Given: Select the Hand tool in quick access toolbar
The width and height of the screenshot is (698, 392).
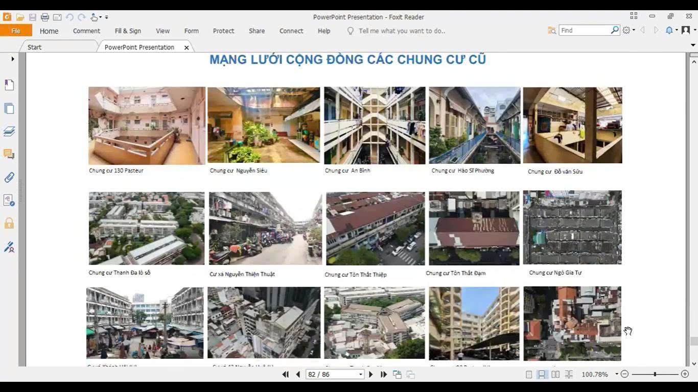Looking at the screenshot, I should (94, 17).
